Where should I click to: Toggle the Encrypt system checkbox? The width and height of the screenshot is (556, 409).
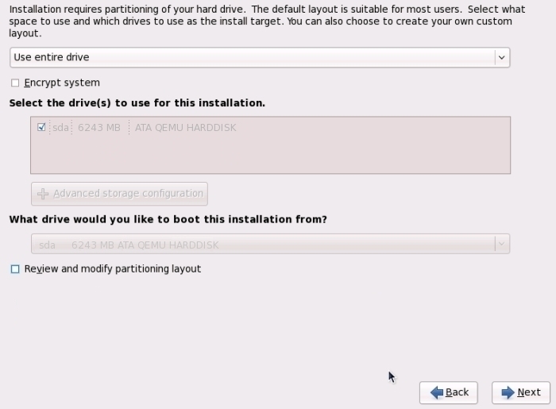pos(15,83)
